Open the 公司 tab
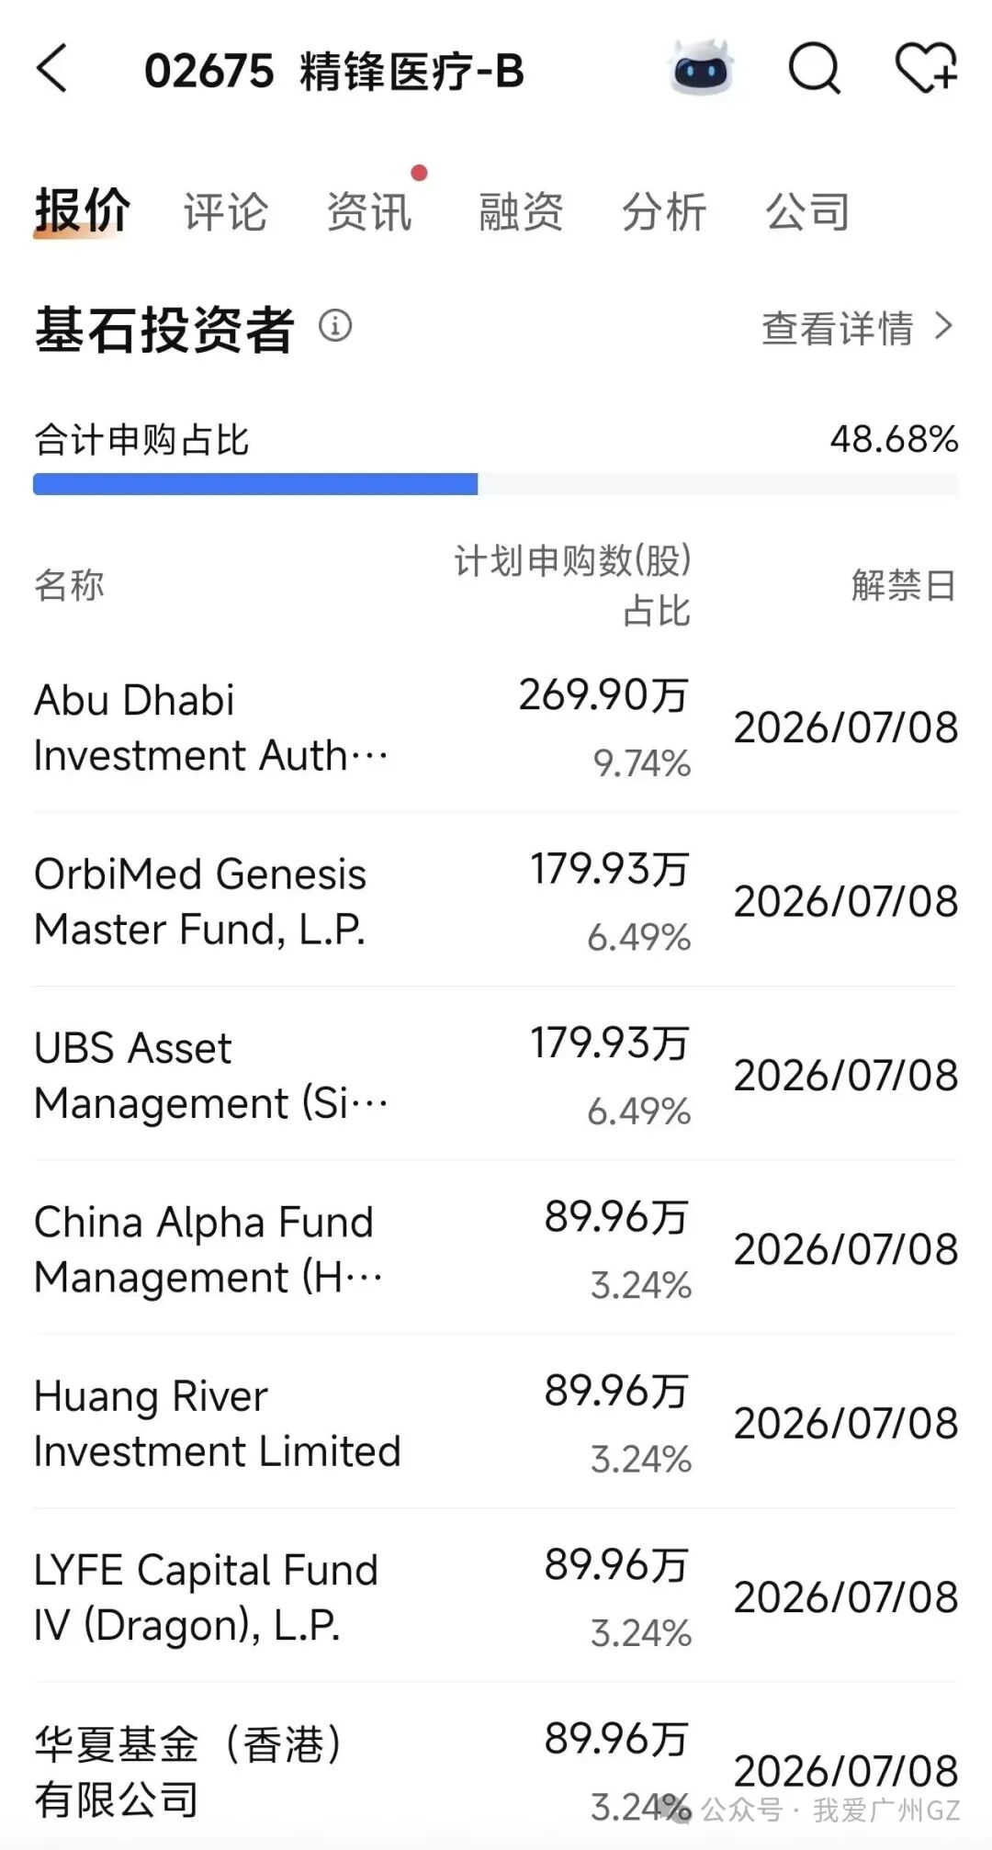 pos(807,212)
